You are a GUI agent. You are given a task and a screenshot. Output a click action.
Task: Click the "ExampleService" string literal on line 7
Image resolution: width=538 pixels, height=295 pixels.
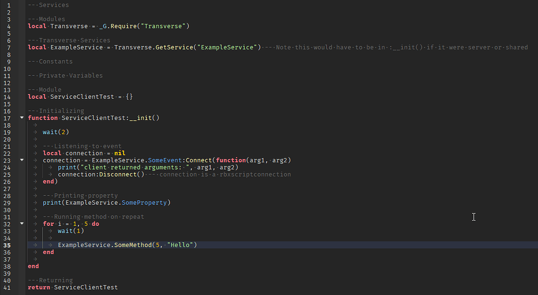[x=227, y=47]
